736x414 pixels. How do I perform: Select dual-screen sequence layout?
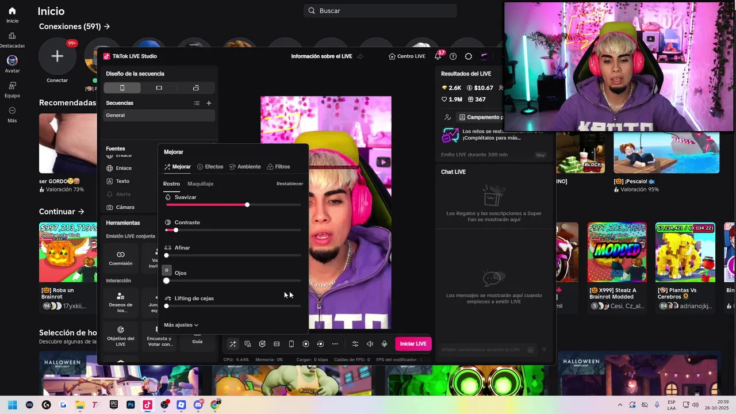click(x=195, y=88)
